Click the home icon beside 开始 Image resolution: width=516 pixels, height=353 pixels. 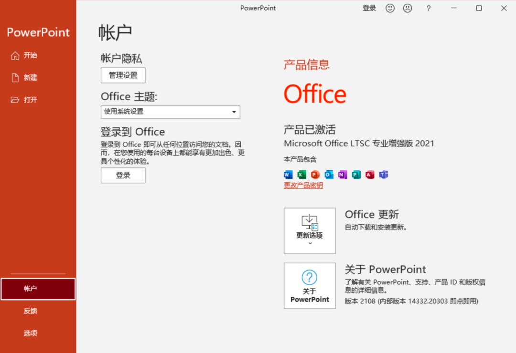[x=15, y=55]
